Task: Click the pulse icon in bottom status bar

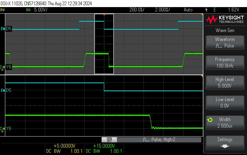Action: (146, 140)
